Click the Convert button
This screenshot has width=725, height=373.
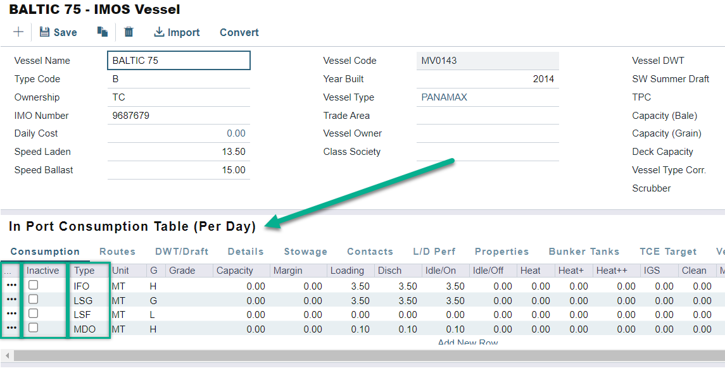point(239,32)
